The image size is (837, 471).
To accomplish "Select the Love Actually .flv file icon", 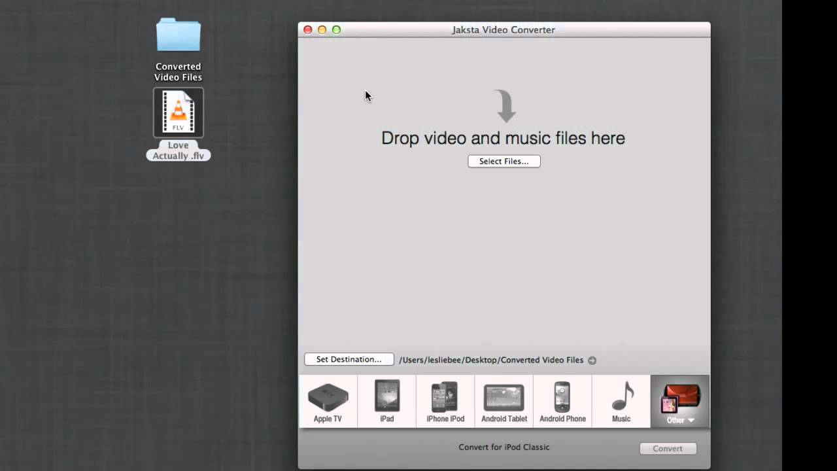I will tap(179, 113).
